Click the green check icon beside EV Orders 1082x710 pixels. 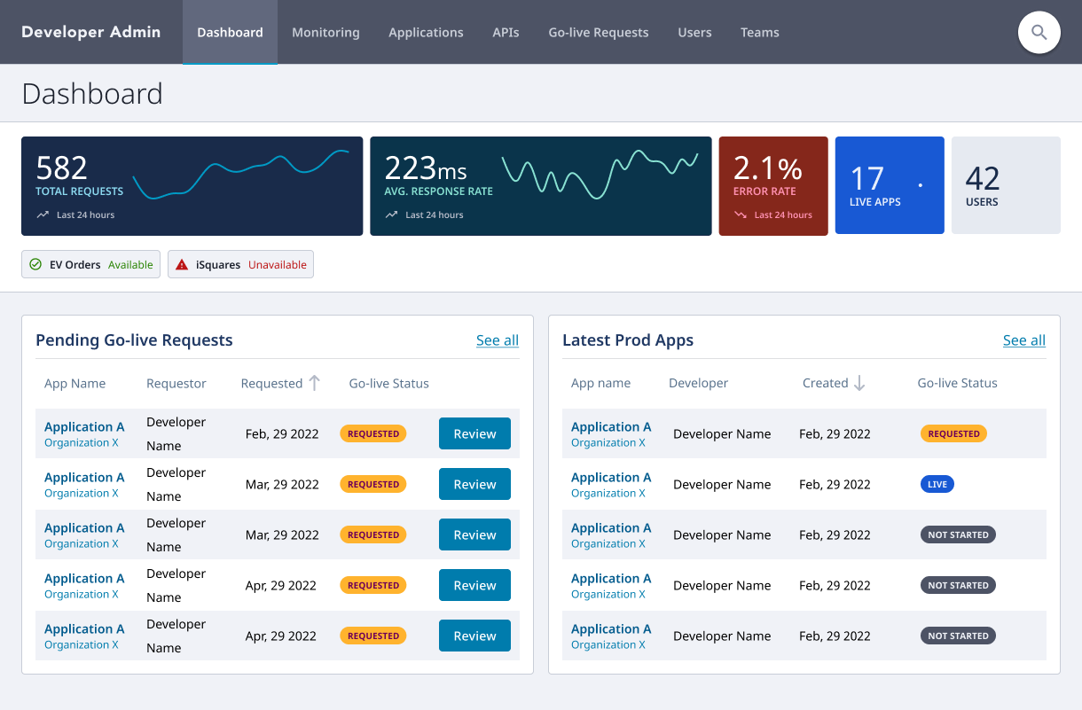[x=35, y=264]
